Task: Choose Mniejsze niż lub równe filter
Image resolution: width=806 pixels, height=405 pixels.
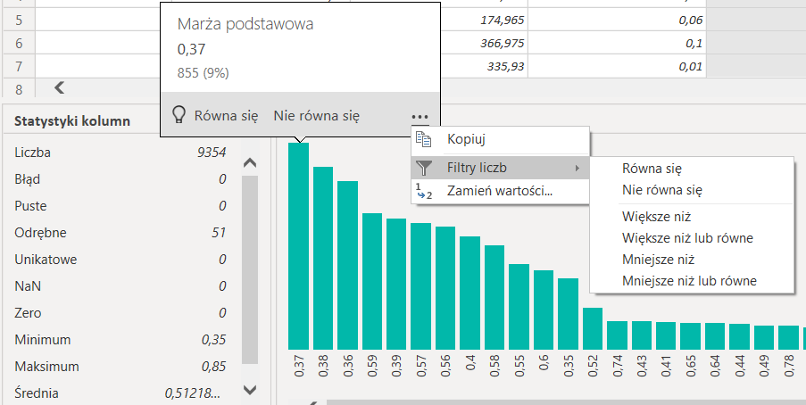Action: tap(689, 280)
